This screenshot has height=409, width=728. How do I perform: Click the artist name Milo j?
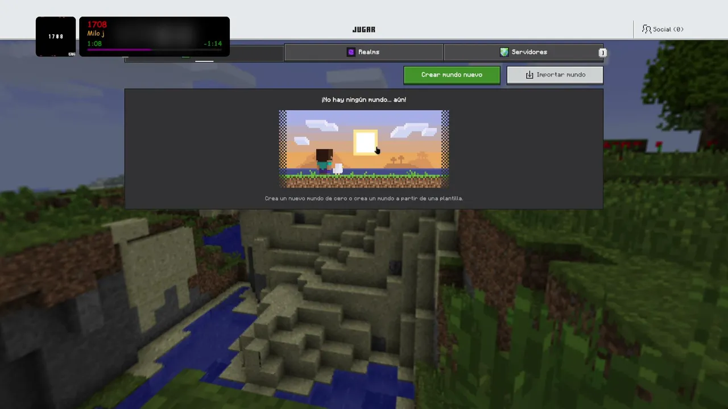click(96, 34)
